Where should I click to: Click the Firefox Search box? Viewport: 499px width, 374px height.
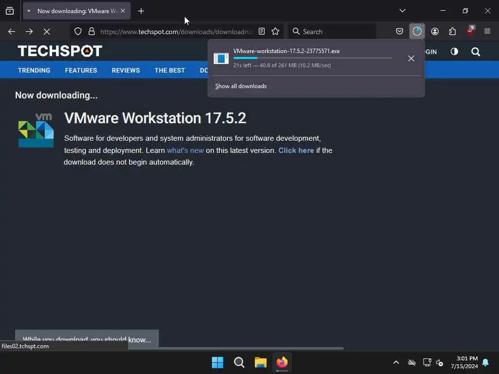331,32
